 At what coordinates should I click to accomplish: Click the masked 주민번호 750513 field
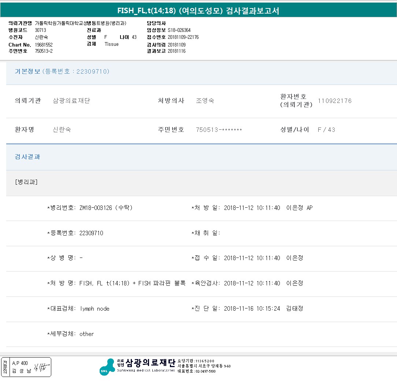[x=219, y=130]
